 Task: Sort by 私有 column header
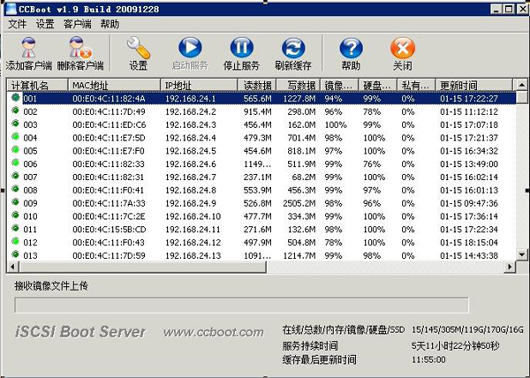(417, 86)
